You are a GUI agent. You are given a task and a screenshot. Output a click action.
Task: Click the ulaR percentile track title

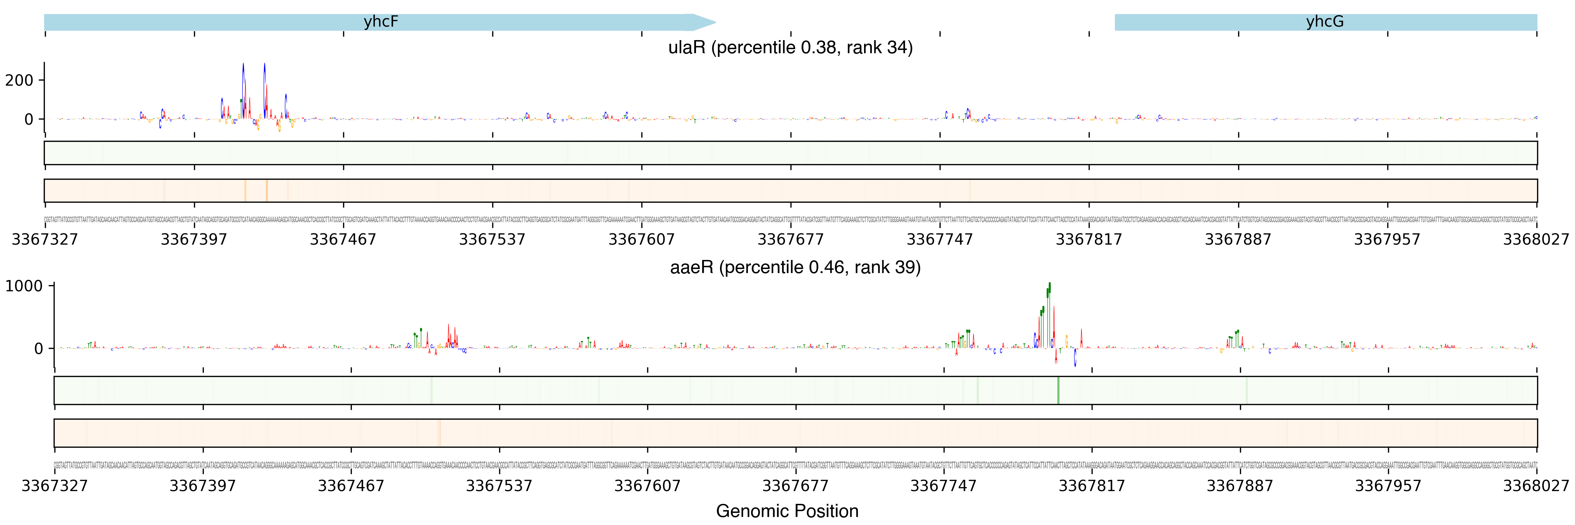(790, 48)
